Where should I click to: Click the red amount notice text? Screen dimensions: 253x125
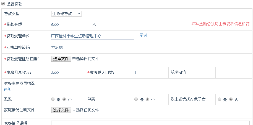pyautogui.click(x=220, y=24)
